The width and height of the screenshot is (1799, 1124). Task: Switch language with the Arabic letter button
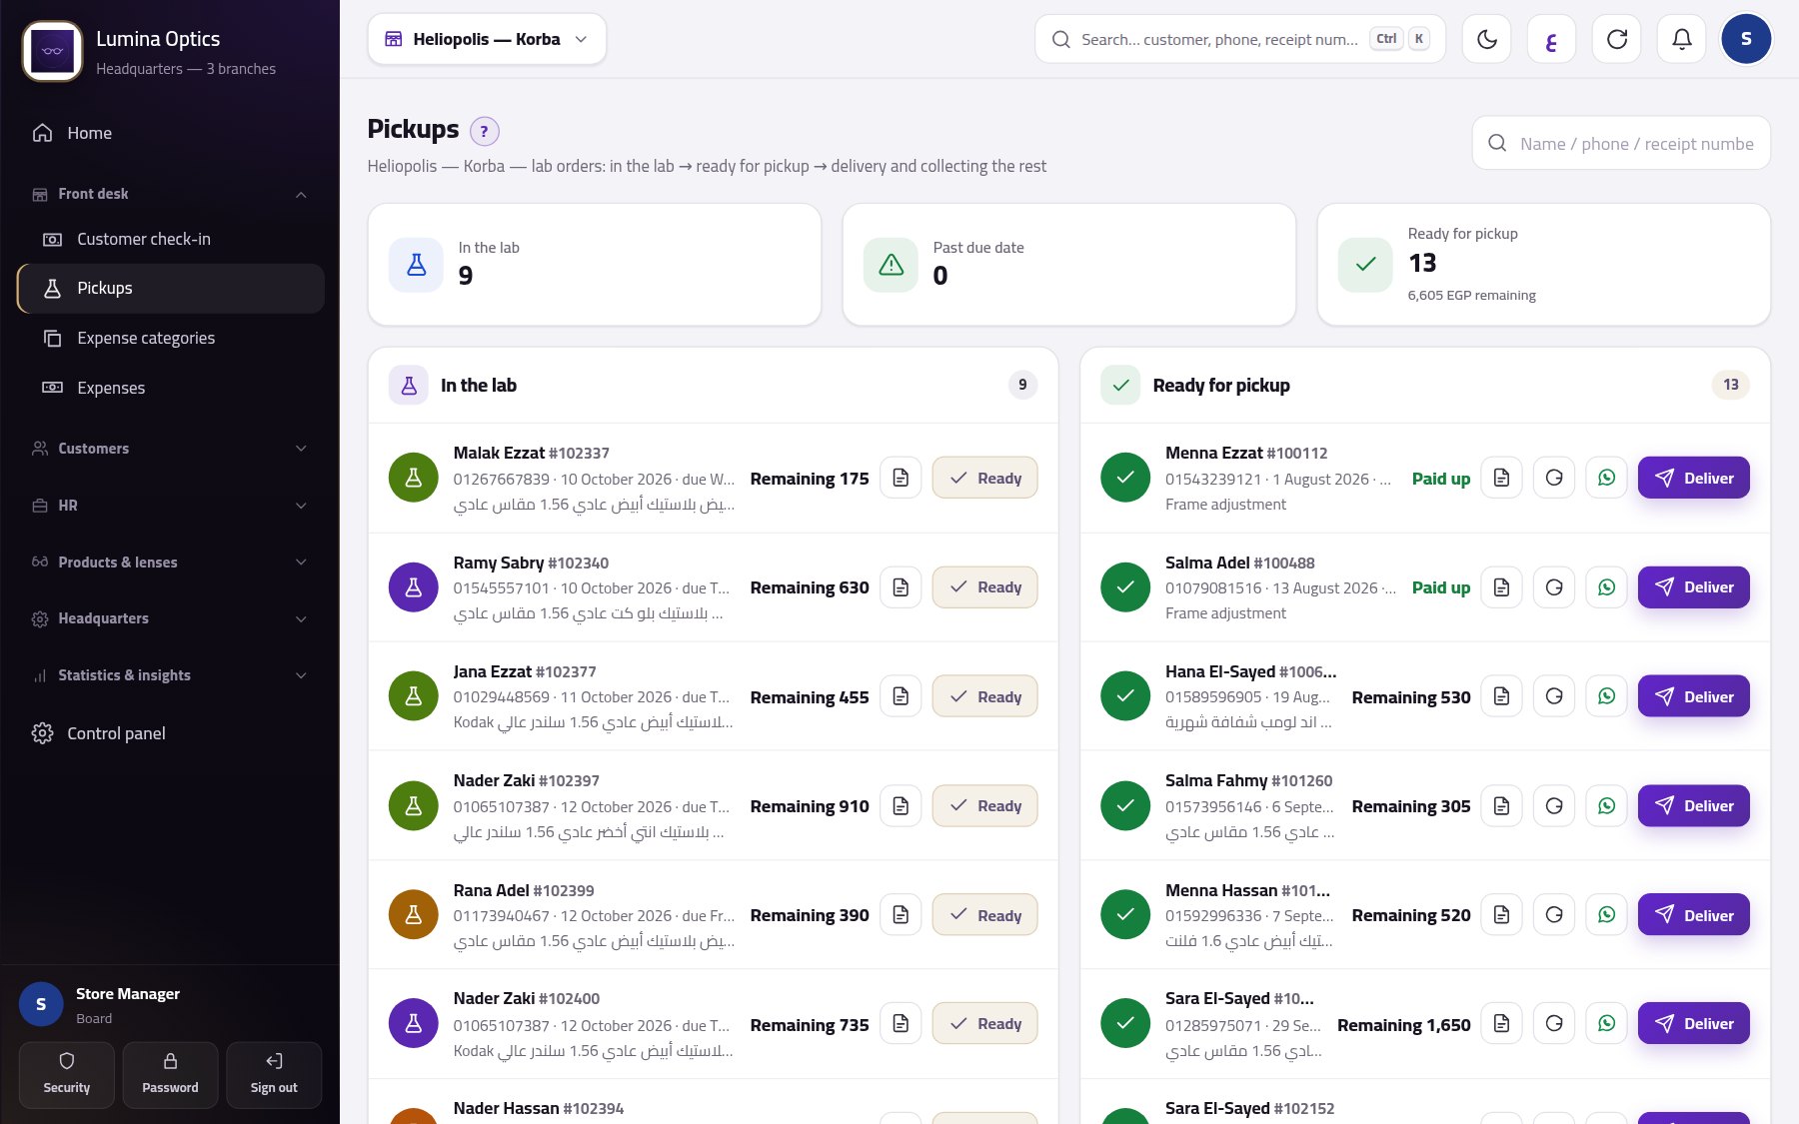click(x=1552, y=40)
